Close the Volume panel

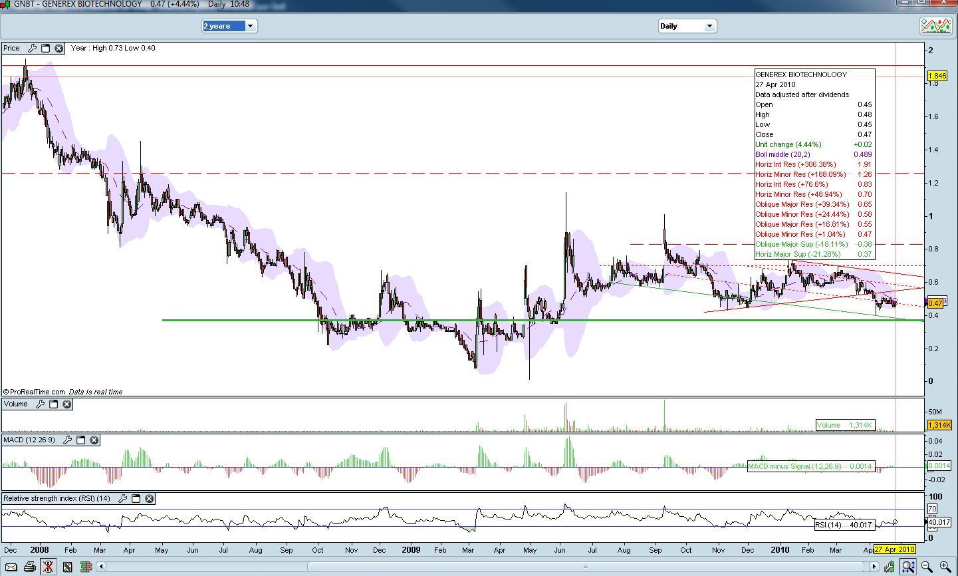67,404
